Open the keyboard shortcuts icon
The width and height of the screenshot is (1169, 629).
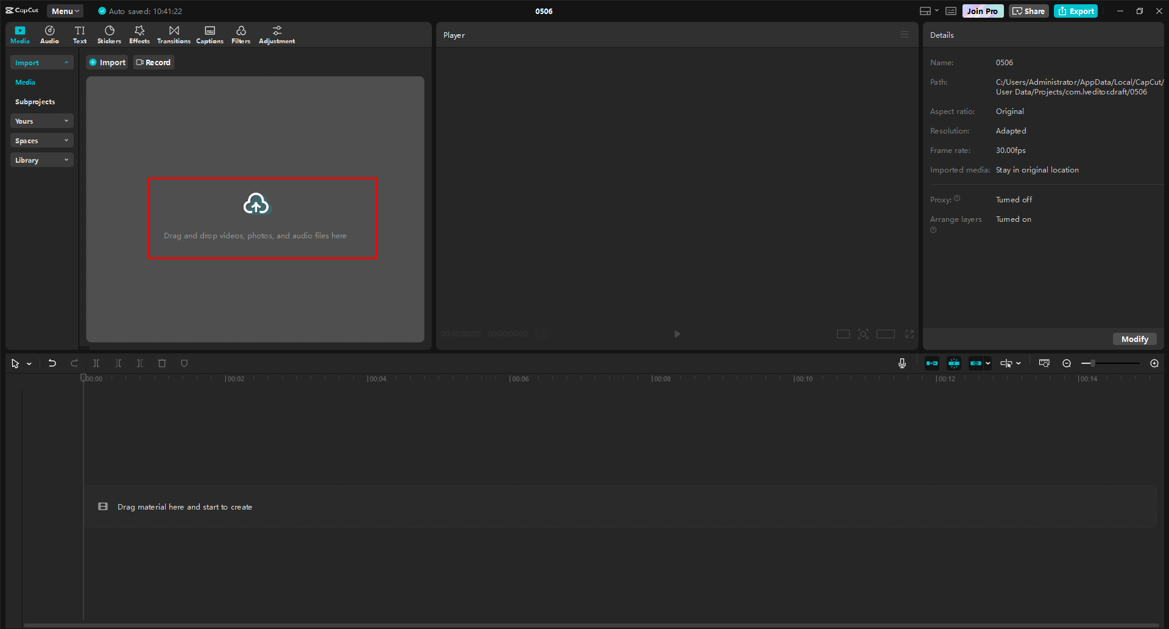click(x=951, y=11)
